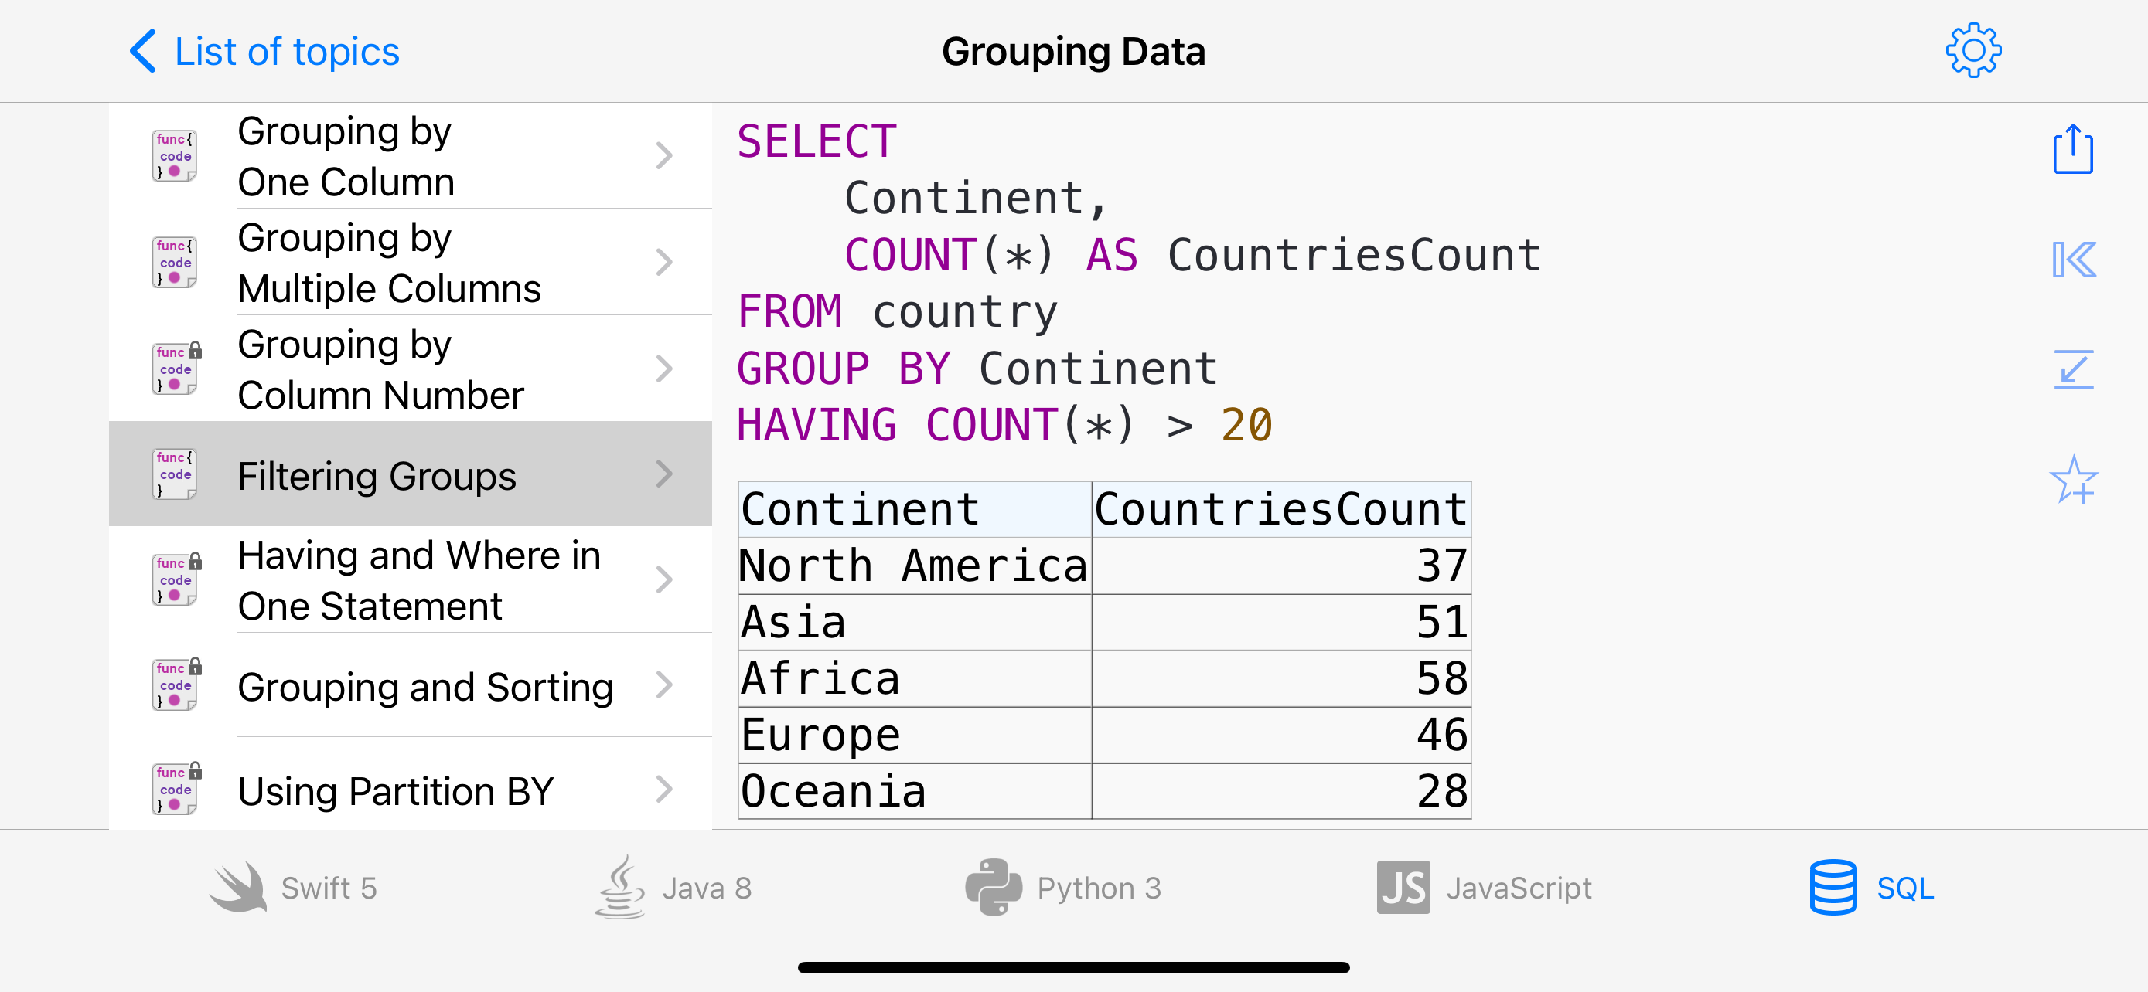Click the back chevron icon
The image size is (2148, 992).
pyautogui.click(x=143, y=52)
